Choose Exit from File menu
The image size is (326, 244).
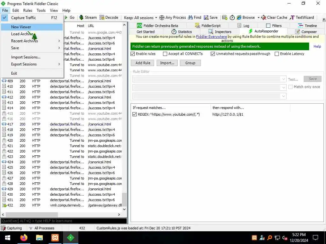pyautogui.click(x=32, y=73)
